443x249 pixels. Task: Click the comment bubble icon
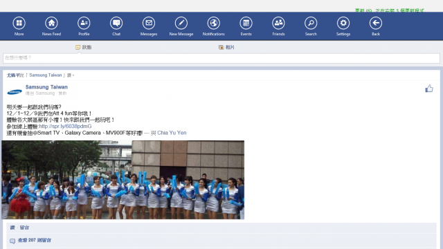pos(12,241)
